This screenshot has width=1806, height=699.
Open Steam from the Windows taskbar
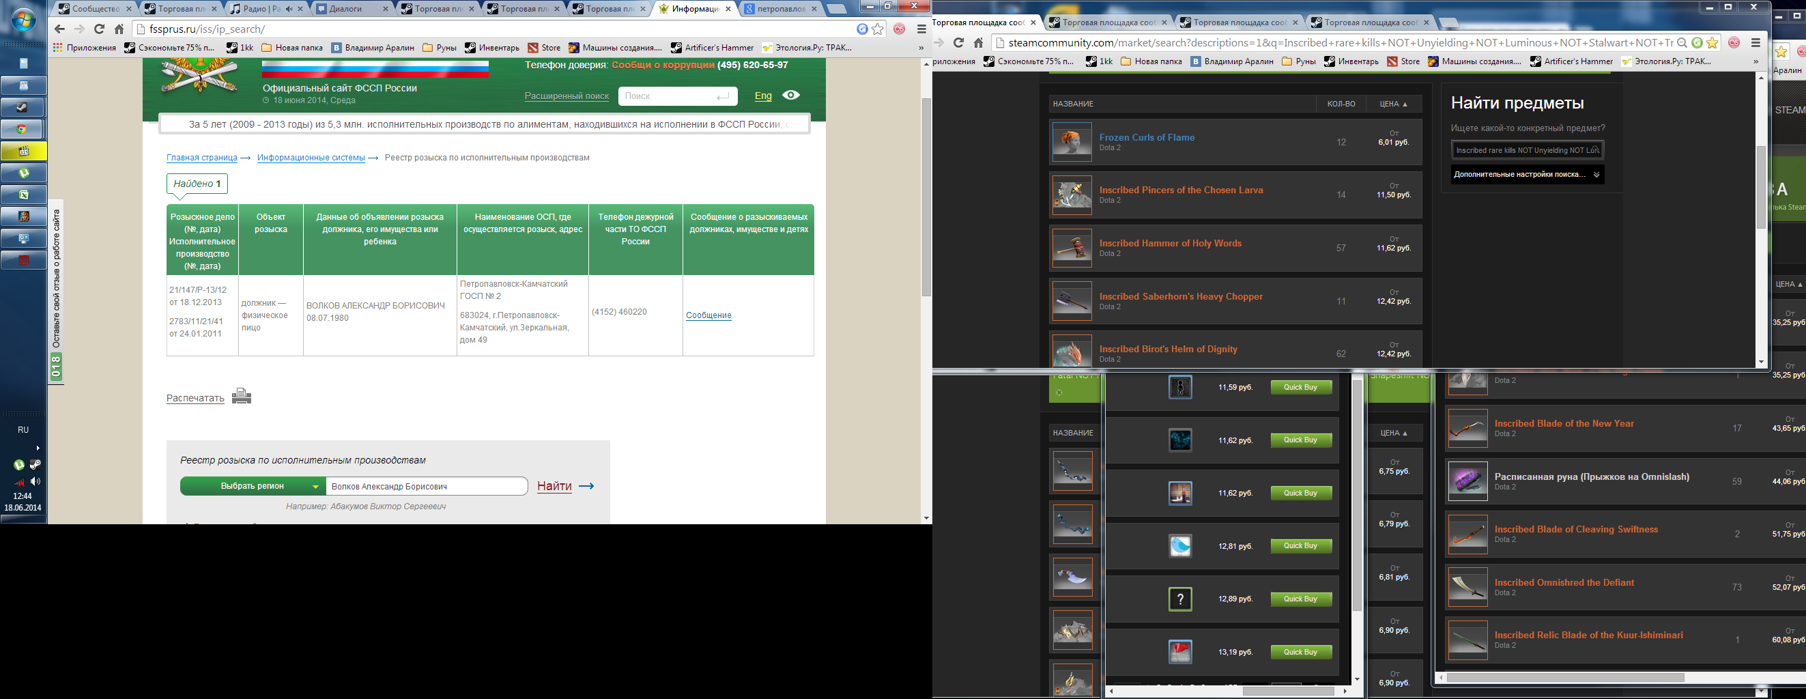[23, 107]
